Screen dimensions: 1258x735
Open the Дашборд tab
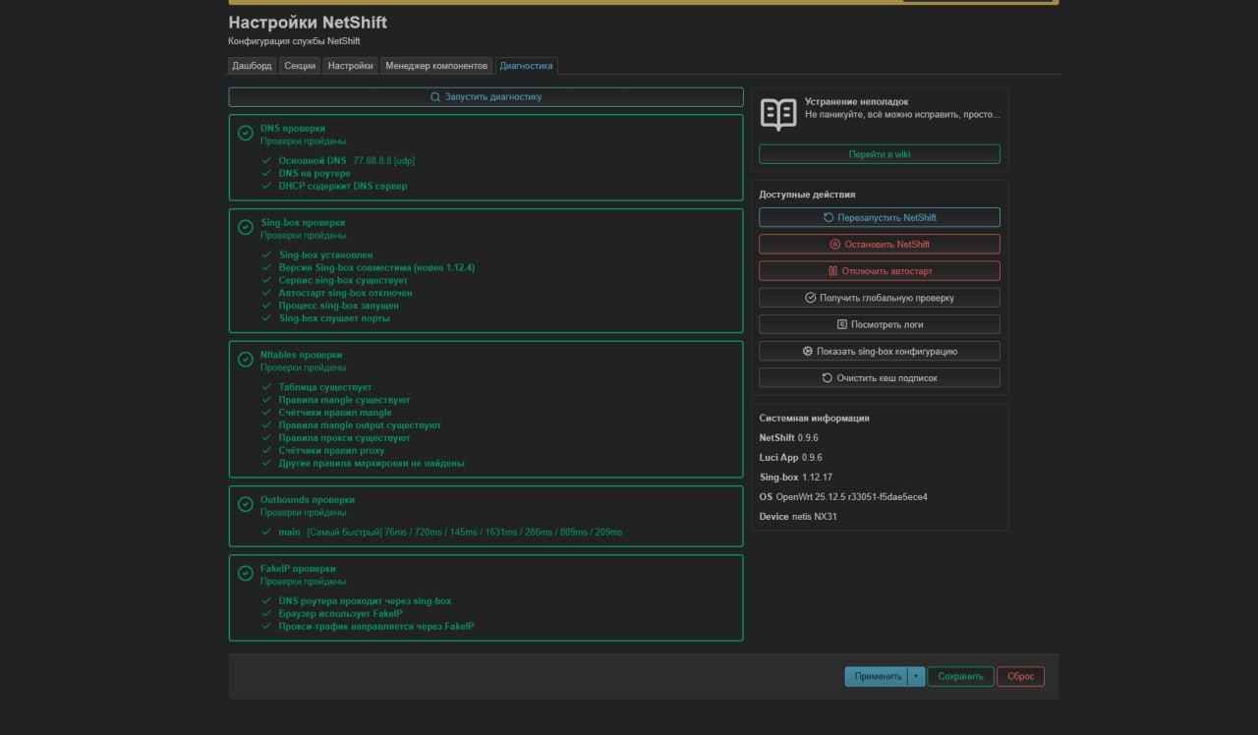coord(252,66)
